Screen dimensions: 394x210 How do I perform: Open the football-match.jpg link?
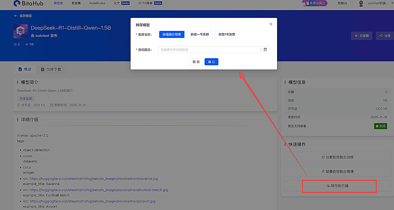[99, 190]
